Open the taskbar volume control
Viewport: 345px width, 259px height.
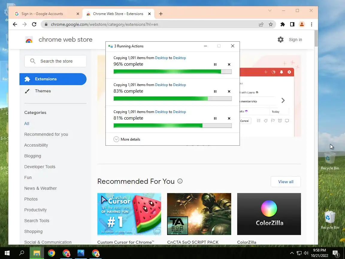(306, 253)
